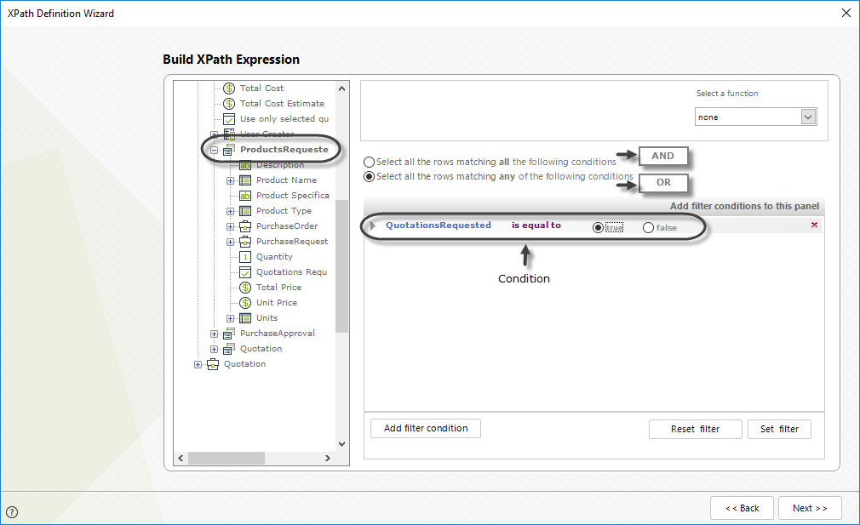Select matching any conditions radio button
The height and width of the screenshot is (525, 860).
pyautogui.click(x=370, y=176)
